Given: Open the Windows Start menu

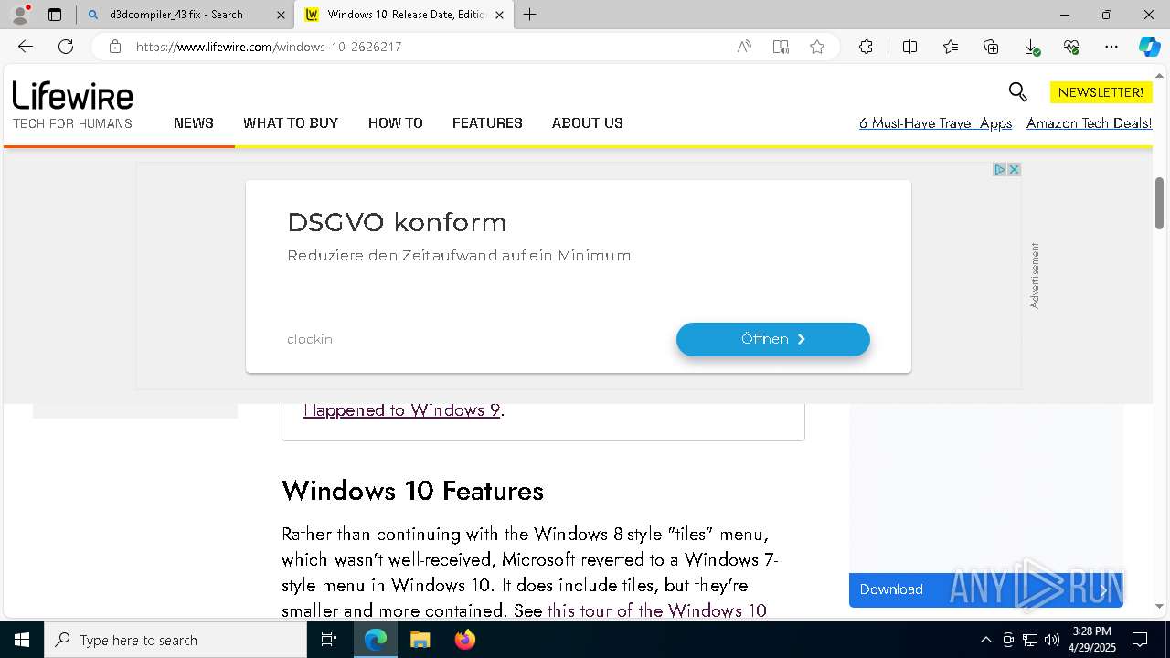Looking at the screenshot, I should pos(22,640).
